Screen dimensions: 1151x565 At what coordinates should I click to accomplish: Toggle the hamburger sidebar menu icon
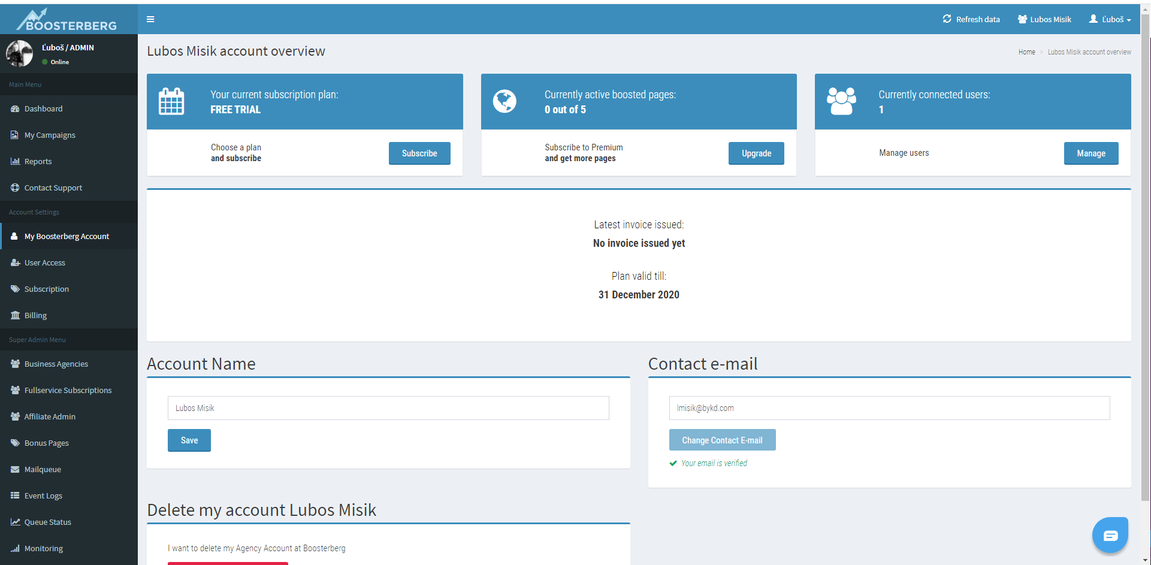point(150,19)
